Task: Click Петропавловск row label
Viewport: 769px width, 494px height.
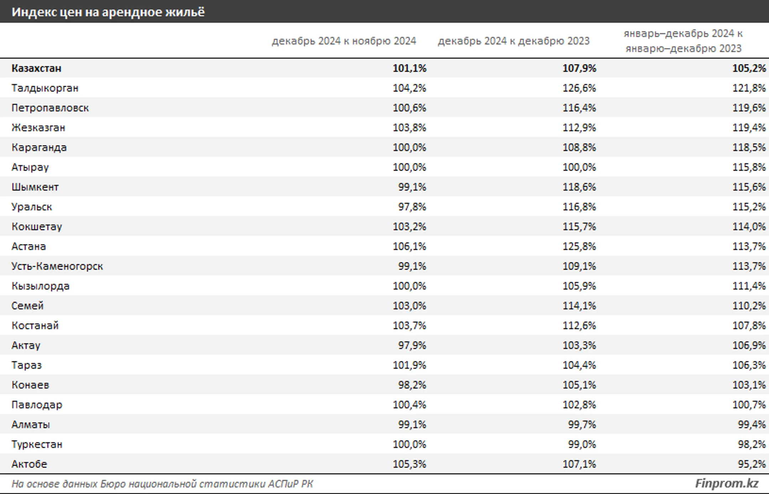Action: 50,108
